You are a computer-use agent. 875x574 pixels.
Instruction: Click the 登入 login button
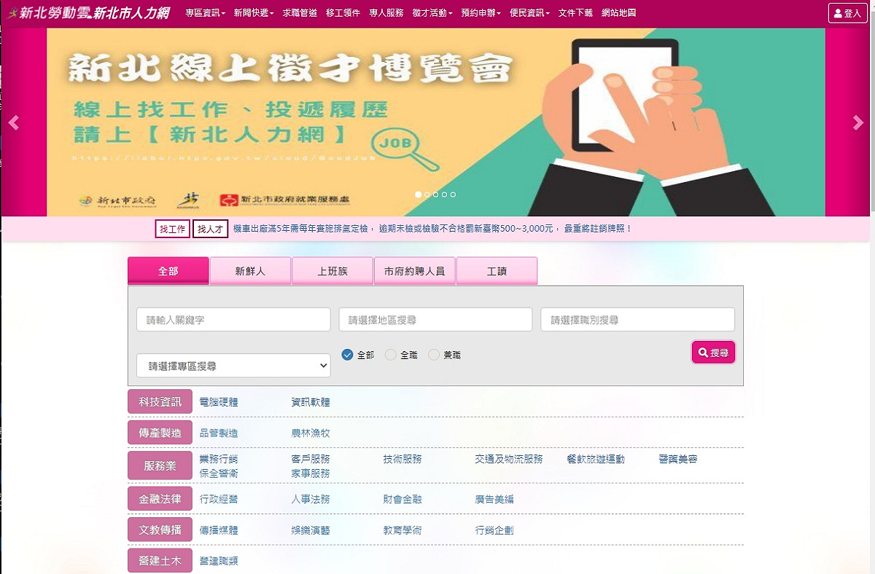point(847,13)
